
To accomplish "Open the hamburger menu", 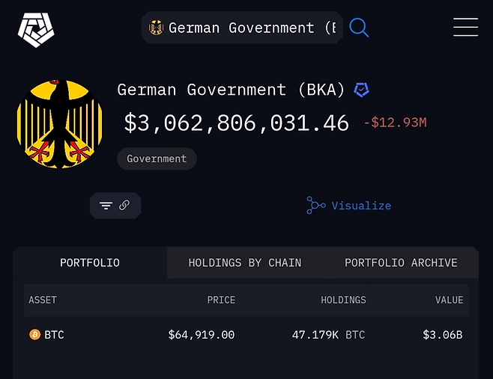I will (x=465, y=27).
